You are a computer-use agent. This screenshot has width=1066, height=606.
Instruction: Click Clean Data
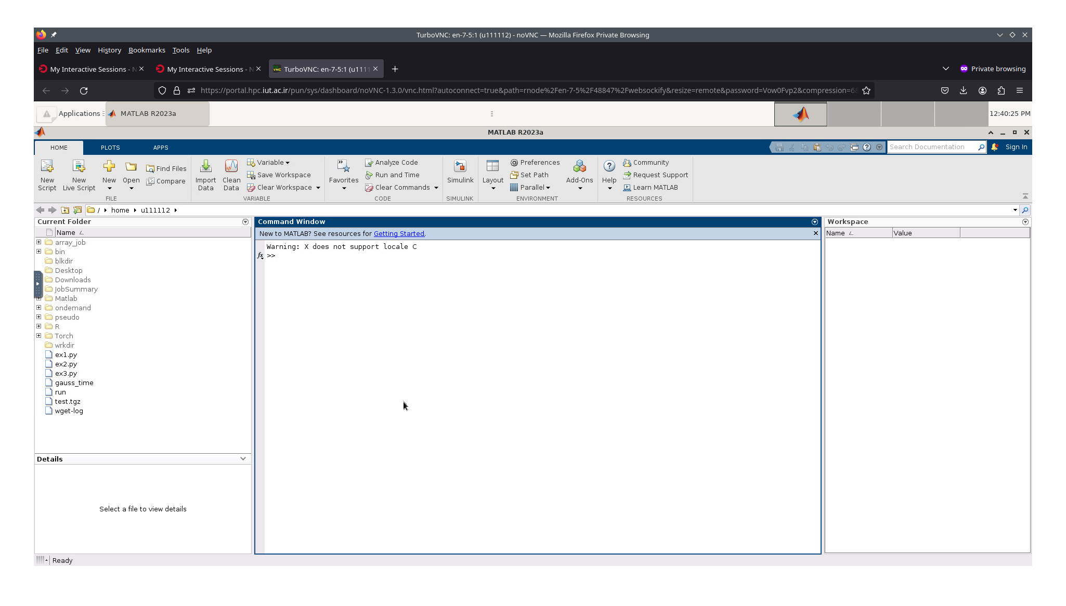pyautogui.click(x=231, y=175)
